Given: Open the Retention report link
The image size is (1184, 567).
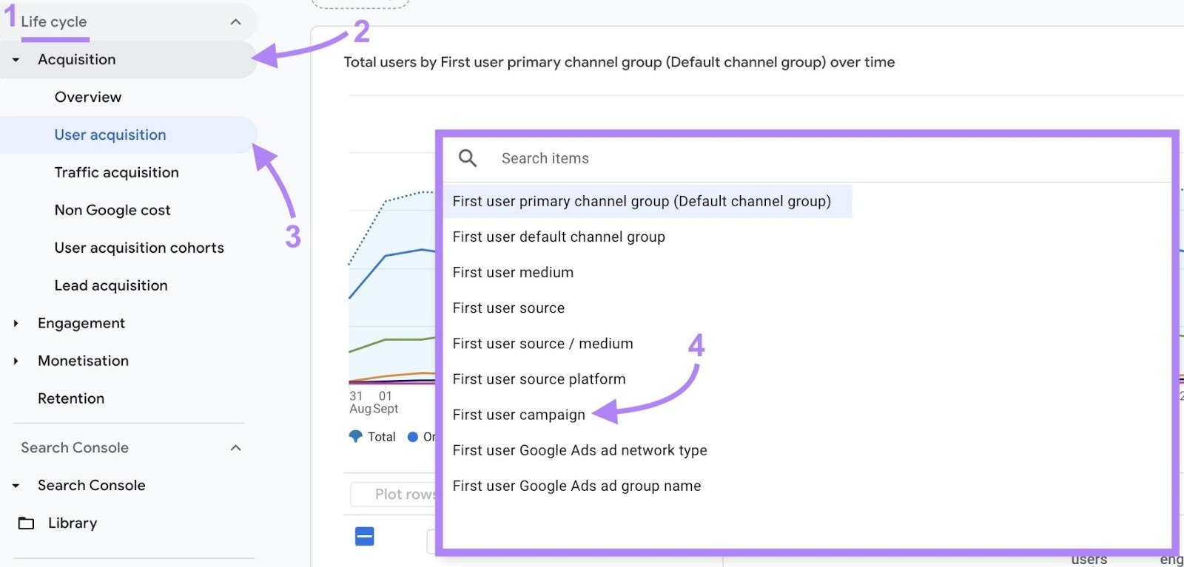Looking at the screenshot, I should (71, 398).
